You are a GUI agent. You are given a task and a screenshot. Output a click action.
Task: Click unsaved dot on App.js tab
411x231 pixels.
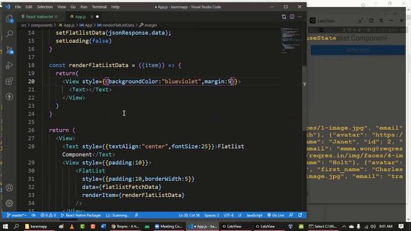point(98,17)
